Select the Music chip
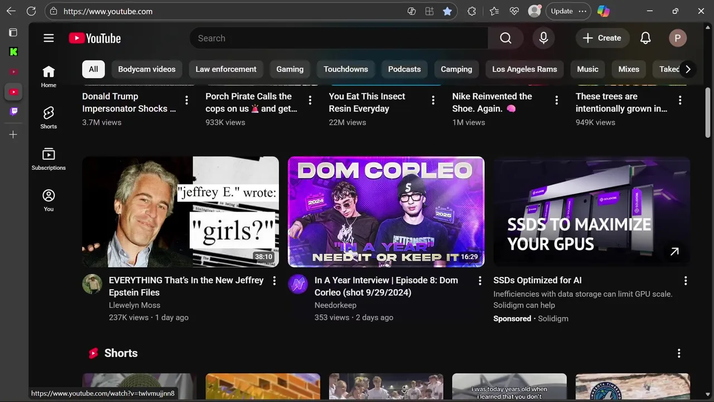The width and height of the screenshot is (714, 402). pos(587,69)
